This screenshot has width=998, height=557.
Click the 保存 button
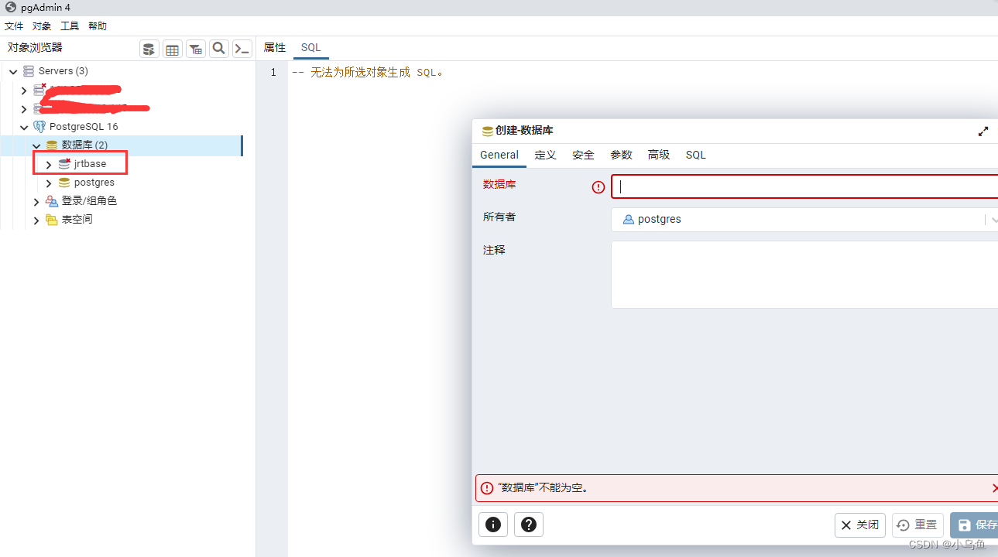pyautogui.click(x=975, y=525)
